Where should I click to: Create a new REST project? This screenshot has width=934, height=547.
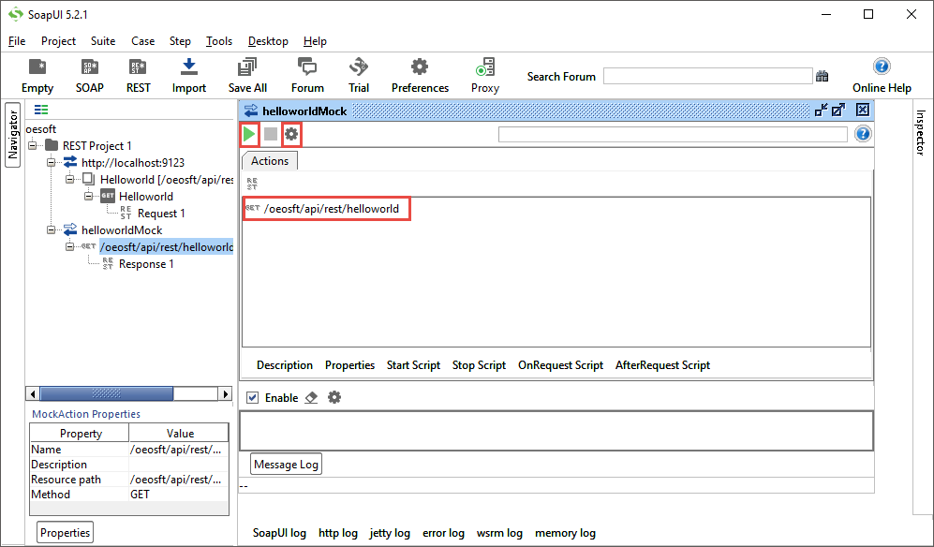click(x=139, y=76)
